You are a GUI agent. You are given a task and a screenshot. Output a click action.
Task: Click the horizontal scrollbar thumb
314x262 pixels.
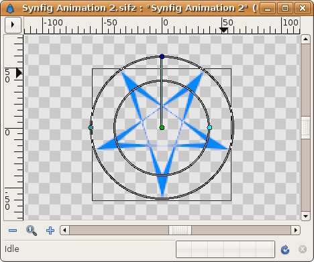180,230
